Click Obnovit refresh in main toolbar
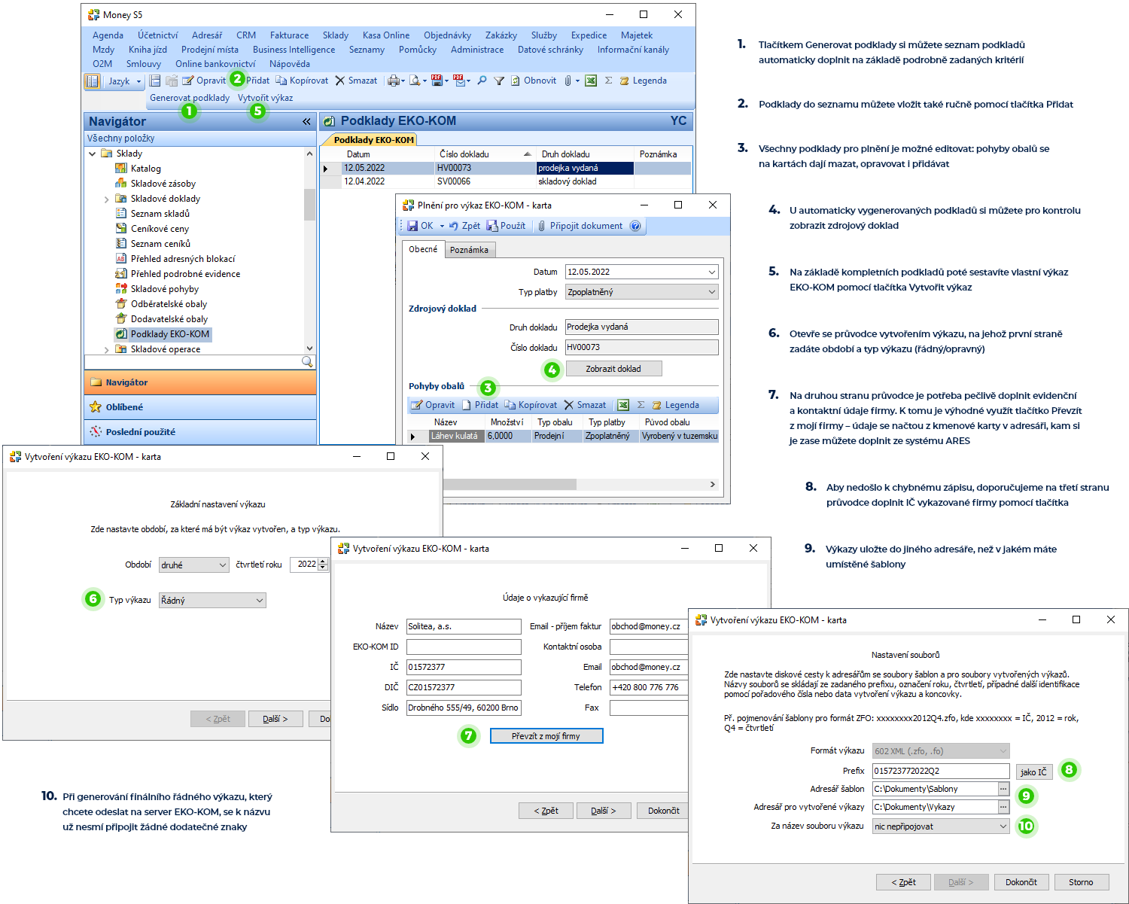1129x904 pixels. (534, 81)
